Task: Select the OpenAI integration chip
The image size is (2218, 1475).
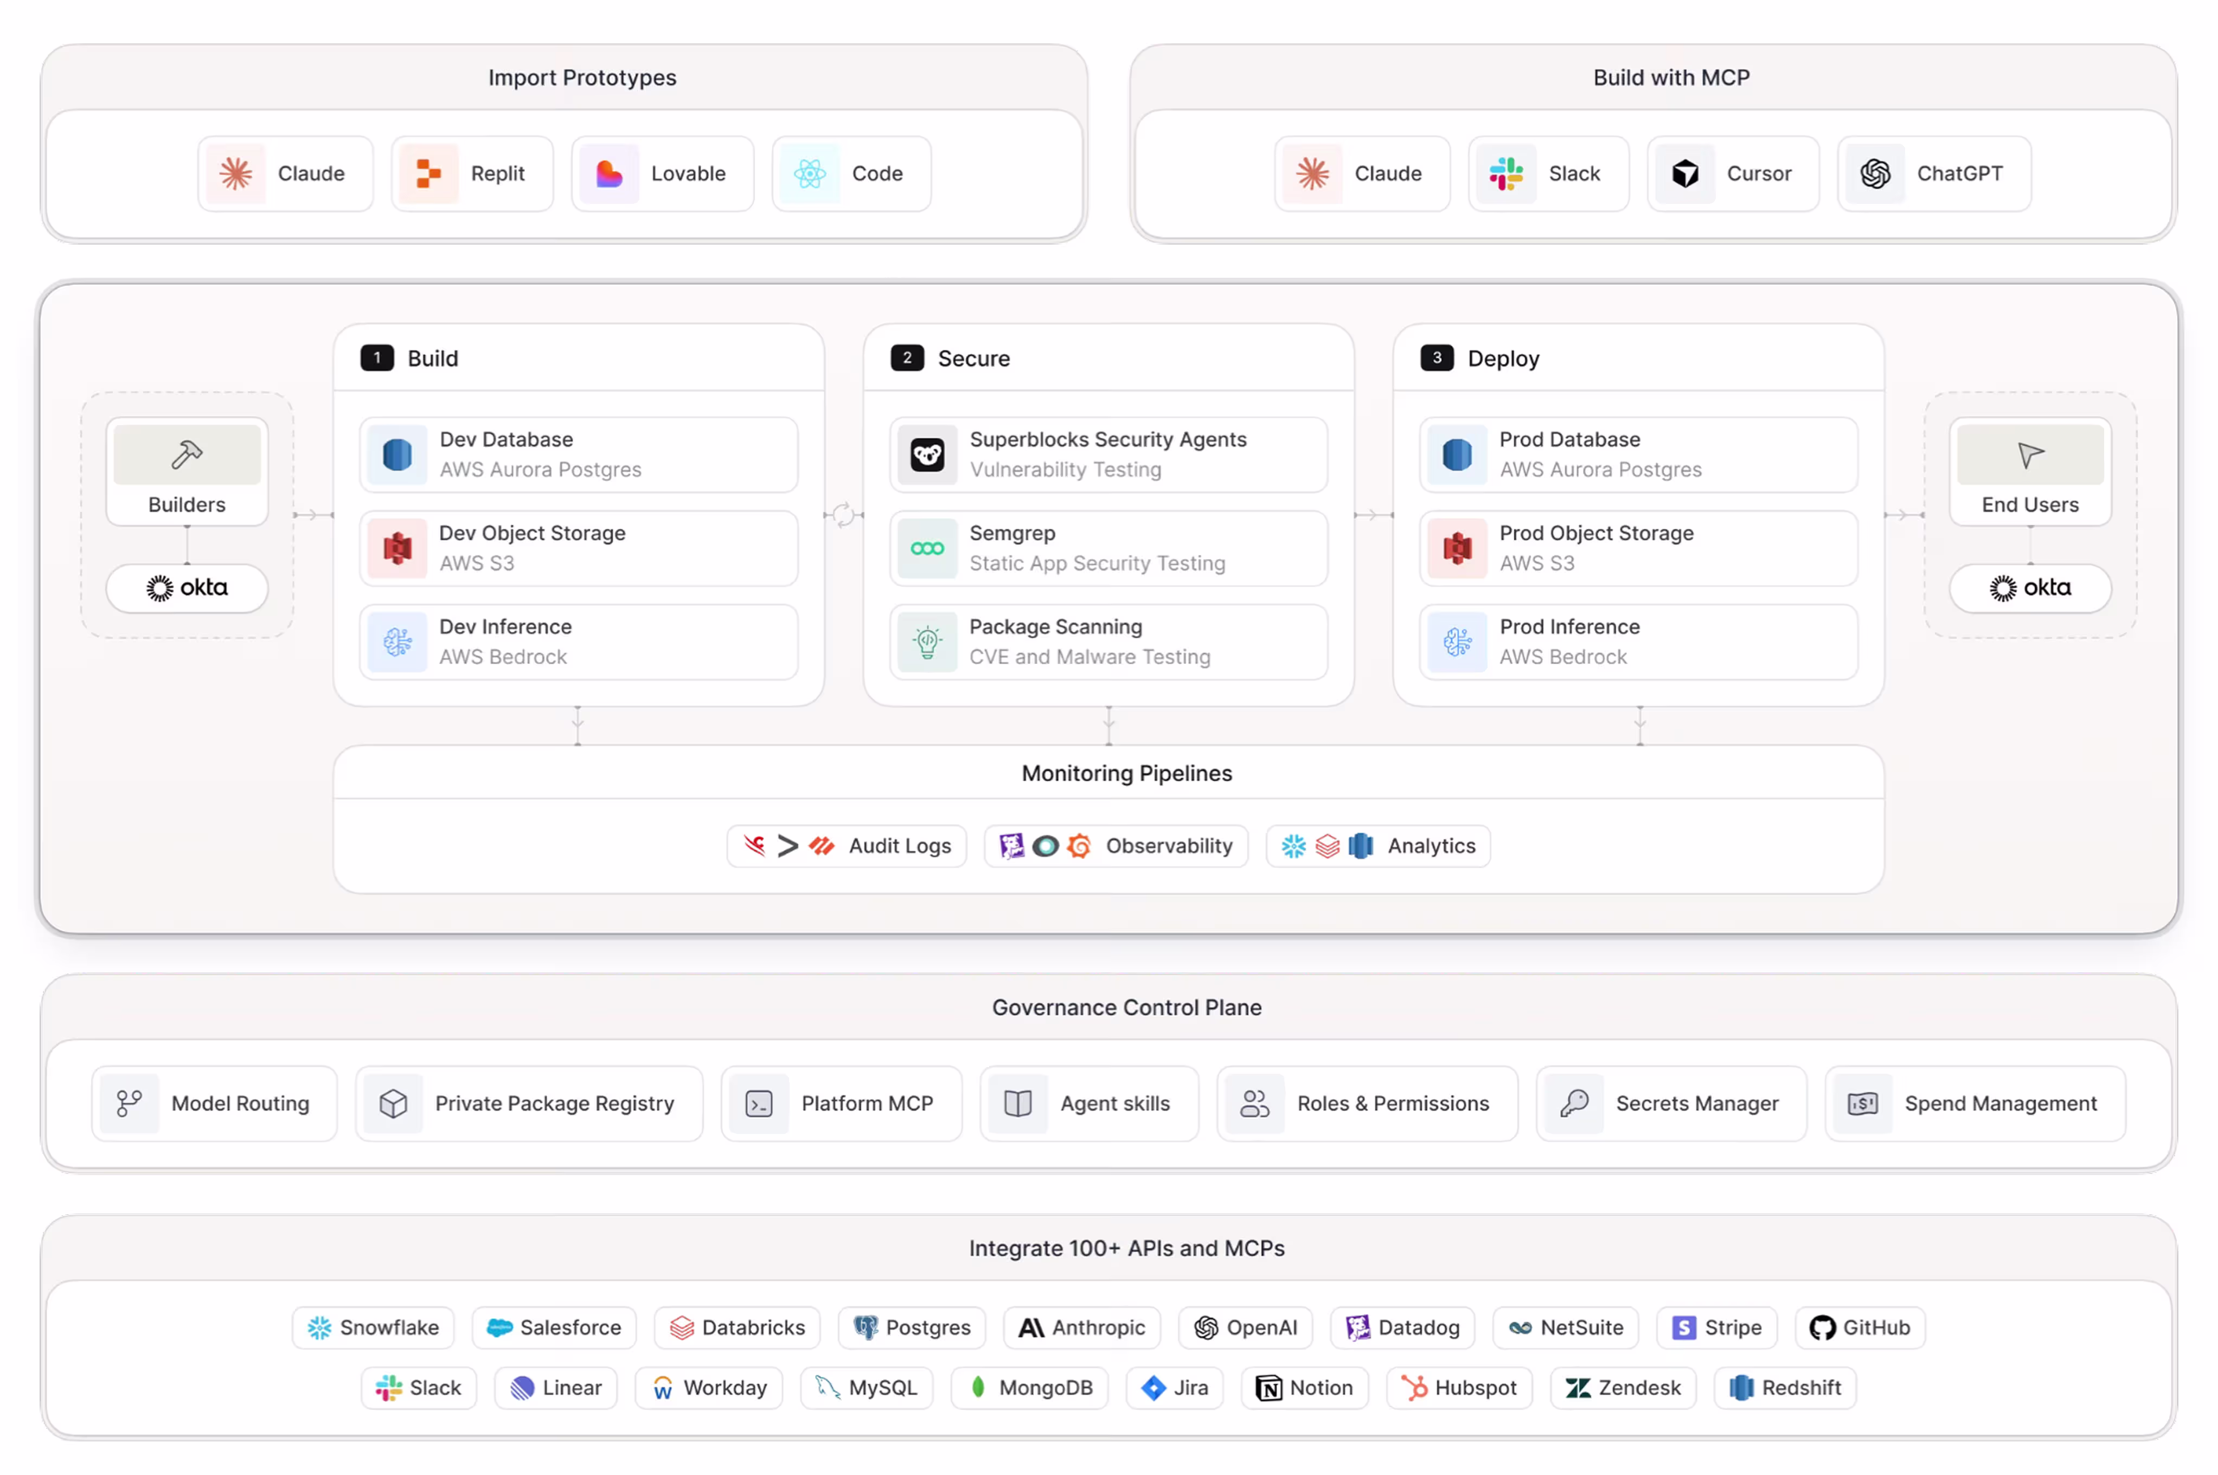Action: pos(1246,1327)
